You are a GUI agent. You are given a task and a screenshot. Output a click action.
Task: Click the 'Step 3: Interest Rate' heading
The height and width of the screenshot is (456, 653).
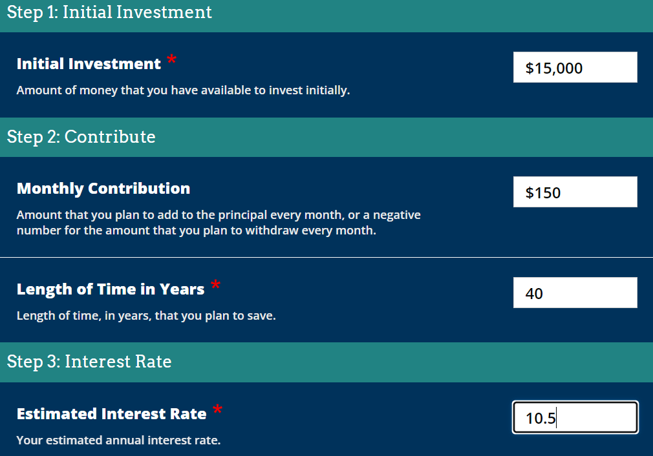pos(89,361)
